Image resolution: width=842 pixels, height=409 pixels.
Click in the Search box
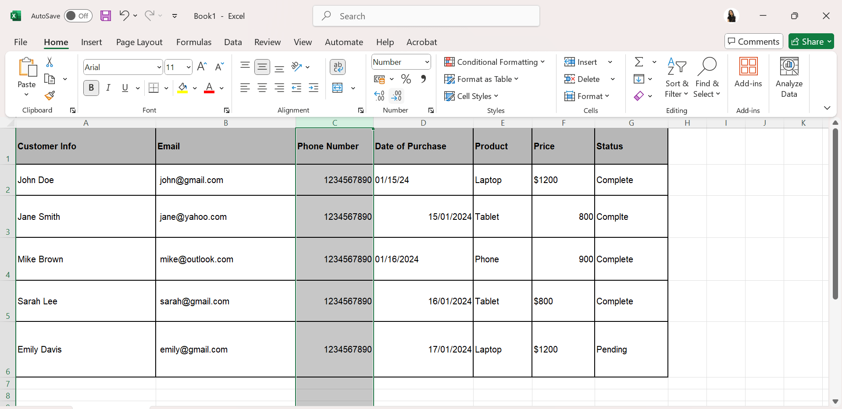pos(426,16)
